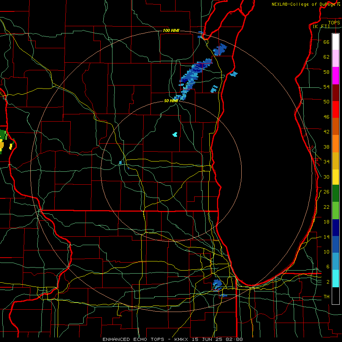Screen dimensions: 342x342
Task: Click the legend value 42
Action: (326, 132)
